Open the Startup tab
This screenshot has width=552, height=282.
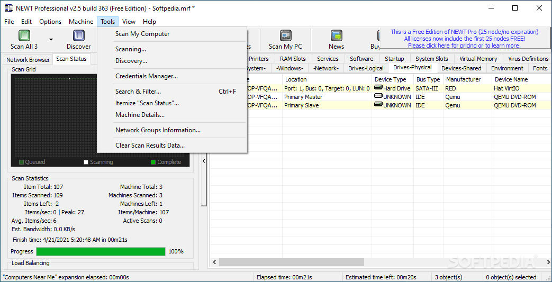[395, 59]
